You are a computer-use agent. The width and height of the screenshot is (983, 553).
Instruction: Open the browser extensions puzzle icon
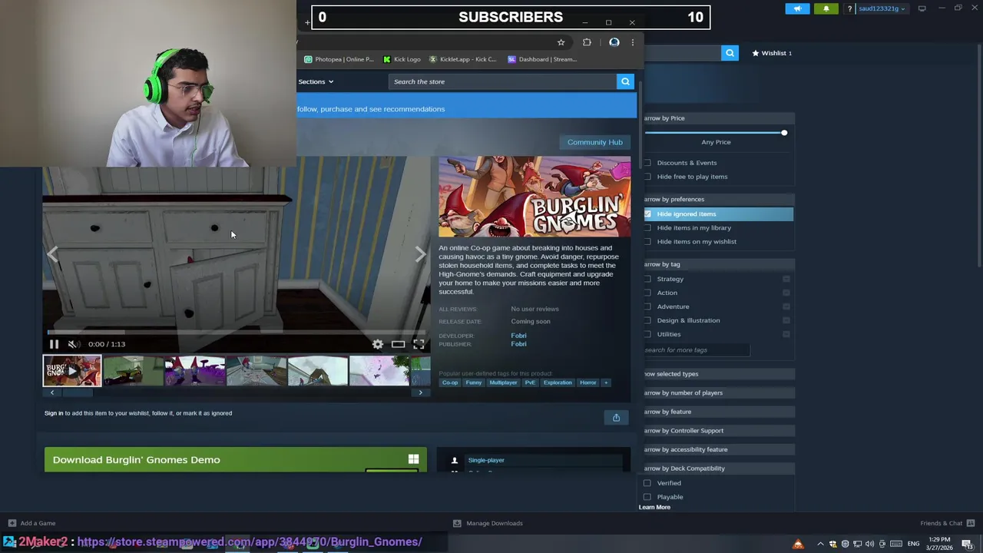[x=587, y=42]
